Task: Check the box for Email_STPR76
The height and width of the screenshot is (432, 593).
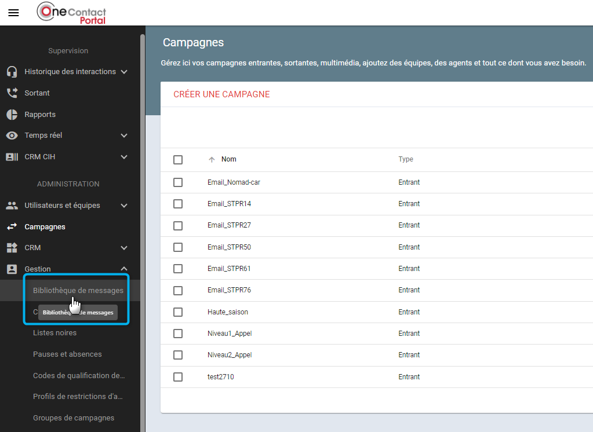Action: [178, 290]
